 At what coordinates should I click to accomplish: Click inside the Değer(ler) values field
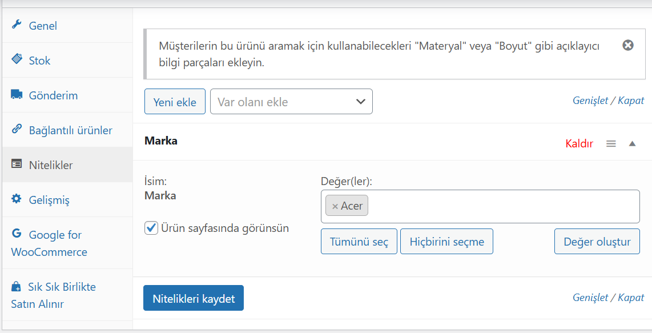point(480,206)
